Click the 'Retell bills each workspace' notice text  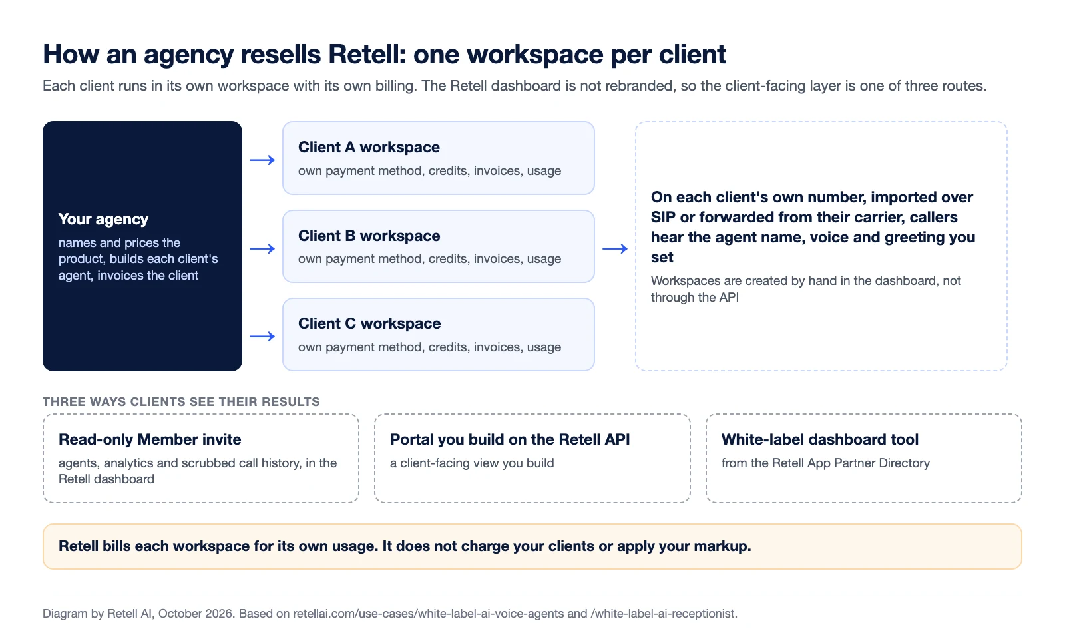click(x=405, y=546)
